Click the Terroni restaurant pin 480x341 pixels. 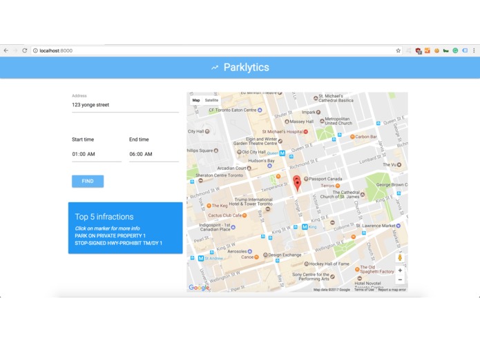(338, 186)
